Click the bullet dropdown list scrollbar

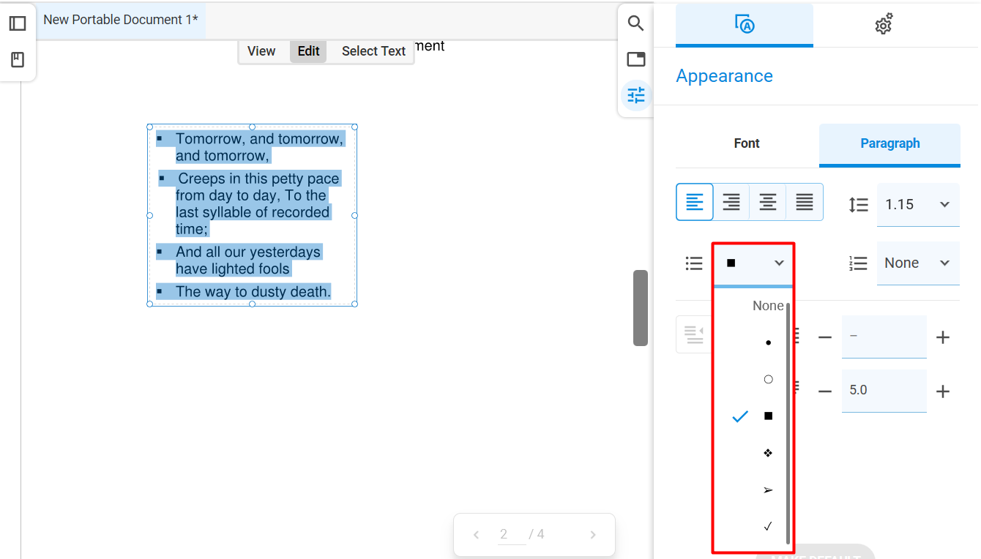click(788, 424)
